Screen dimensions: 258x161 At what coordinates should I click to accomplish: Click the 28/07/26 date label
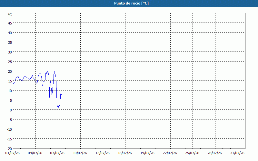click(215, 153)
